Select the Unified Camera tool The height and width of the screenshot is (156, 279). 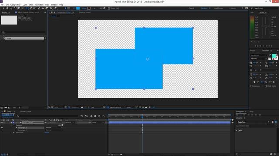(19, 8)
